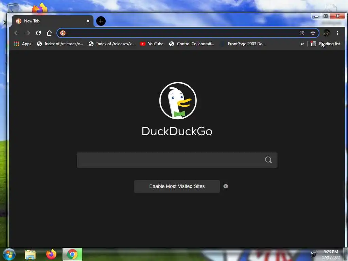The height and width of the screenshot is (261, 348).
Task: Bookmark this tab with the star
Action: coord(313,33)
